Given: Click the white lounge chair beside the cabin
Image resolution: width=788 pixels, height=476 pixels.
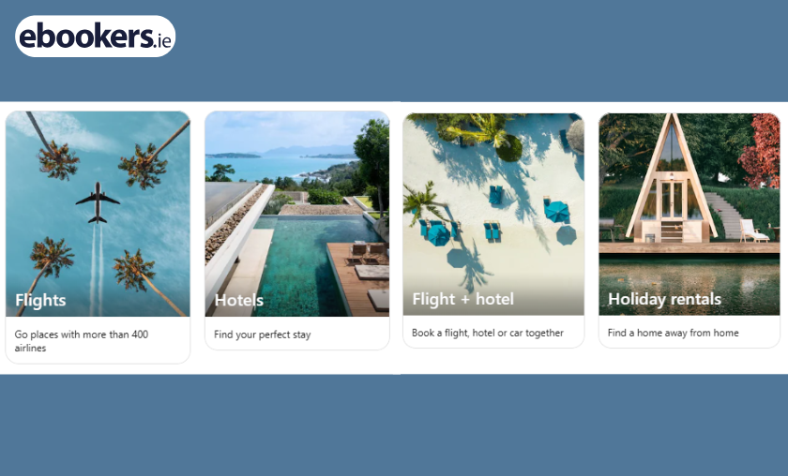Looking at the screenshot, I should pos(753,231).
